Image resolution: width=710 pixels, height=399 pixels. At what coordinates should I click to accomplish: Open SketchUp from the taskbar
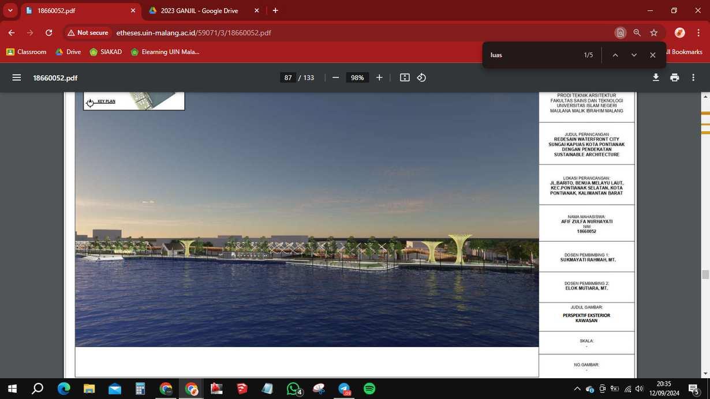click(242, 389)
